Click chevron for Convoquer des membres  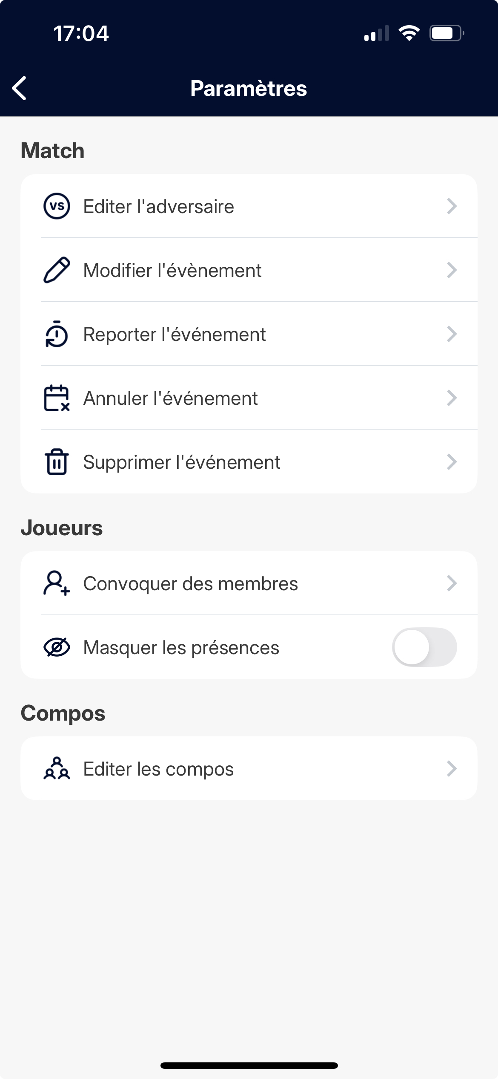coord(452,583)
